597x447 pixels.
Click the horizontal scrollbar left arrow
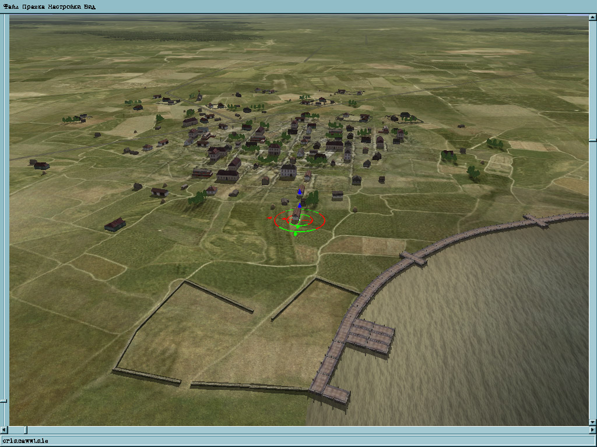click(3, 430)
